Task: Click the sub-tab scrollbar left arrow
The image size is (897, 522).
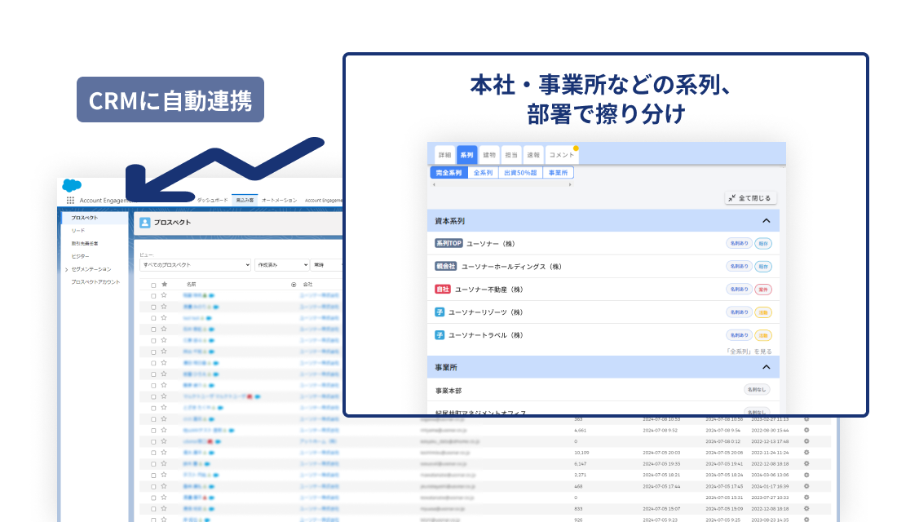Action: (434, 184)
